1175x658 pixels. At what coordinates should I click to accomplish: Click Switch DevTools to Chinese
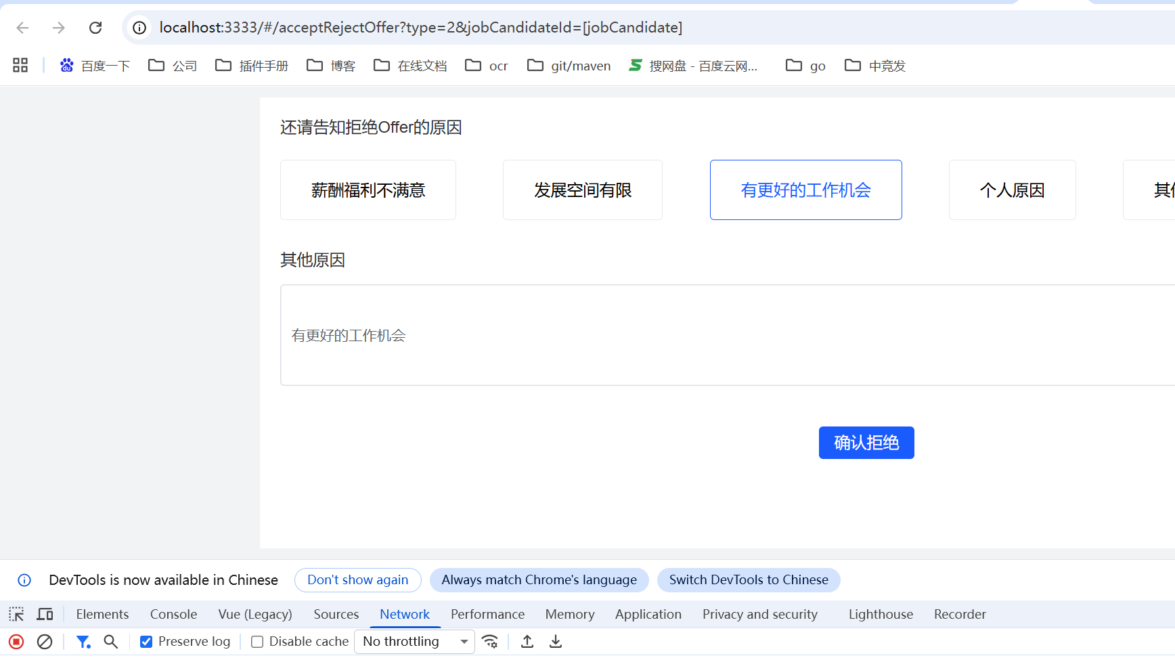coord(748,580)
